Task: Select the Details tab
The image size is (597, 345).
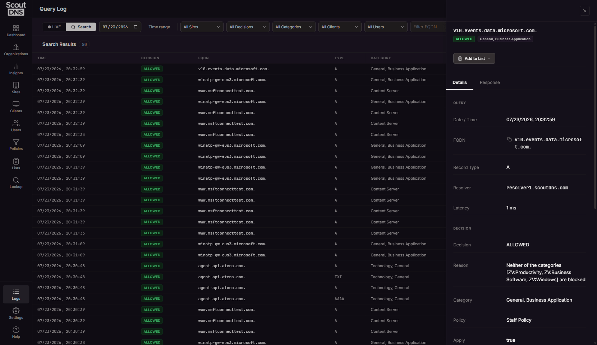Action: point(460,82)
